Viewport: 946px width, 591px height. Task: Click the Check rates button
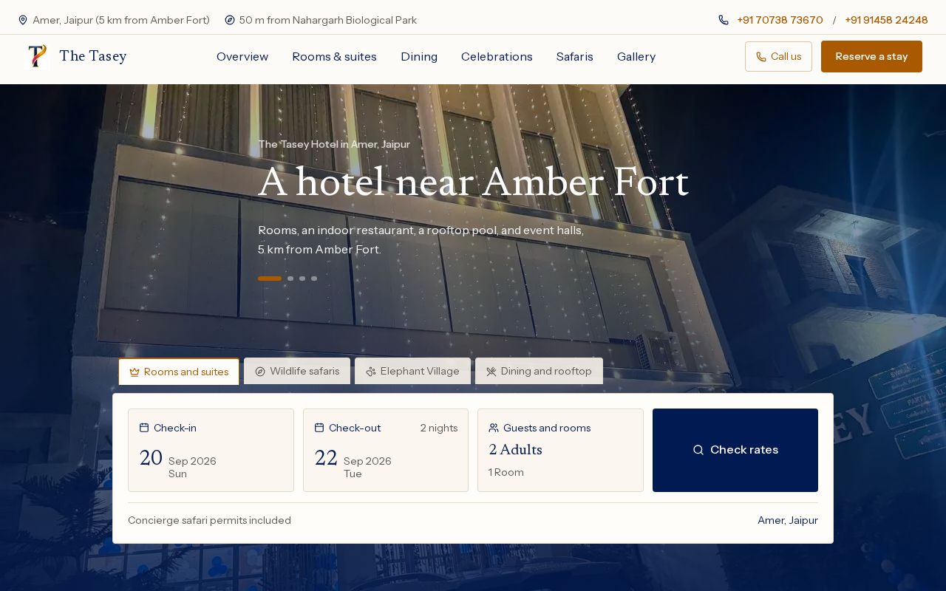(735, 450)
